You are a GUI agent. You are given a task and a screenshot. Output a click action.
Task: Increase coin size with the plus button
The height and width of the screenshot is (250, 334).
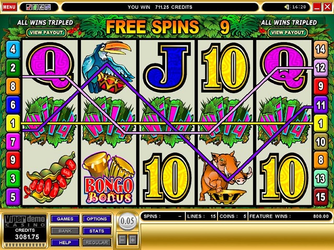(x=133, y=240)
